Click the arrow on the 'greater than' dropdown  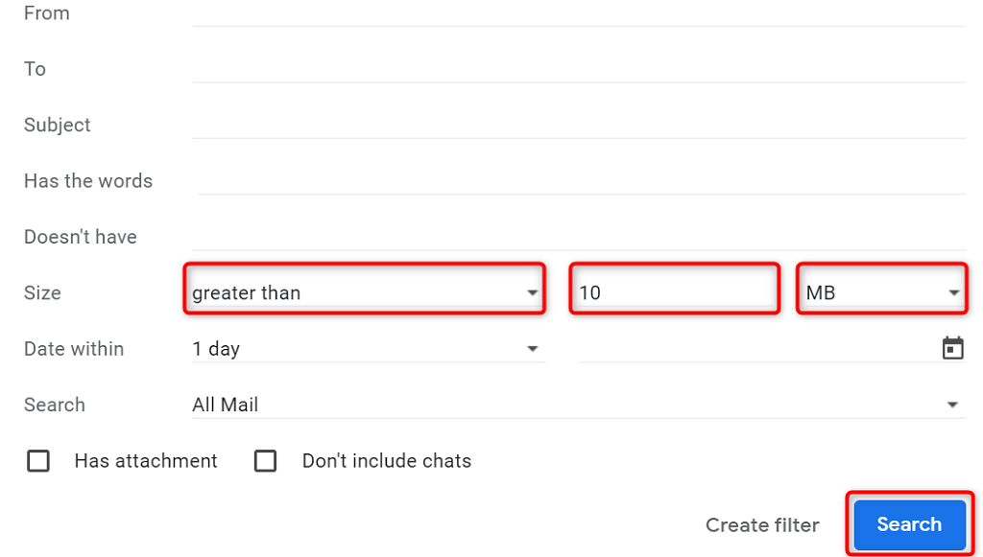[533, 293]
